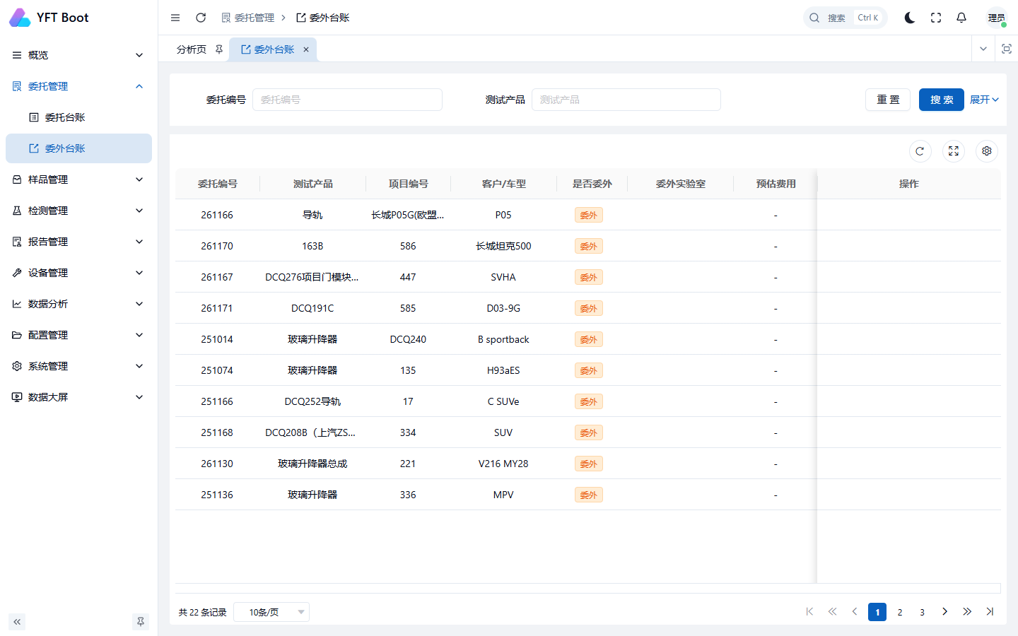This screenshot has width=1018, height=636.
Task: Pin sidebar using bottom pin icon
Action: tap(141, 622)
